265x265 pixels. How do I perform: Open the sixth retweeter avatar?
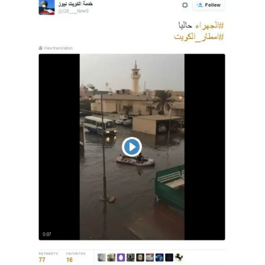(150, 258)
